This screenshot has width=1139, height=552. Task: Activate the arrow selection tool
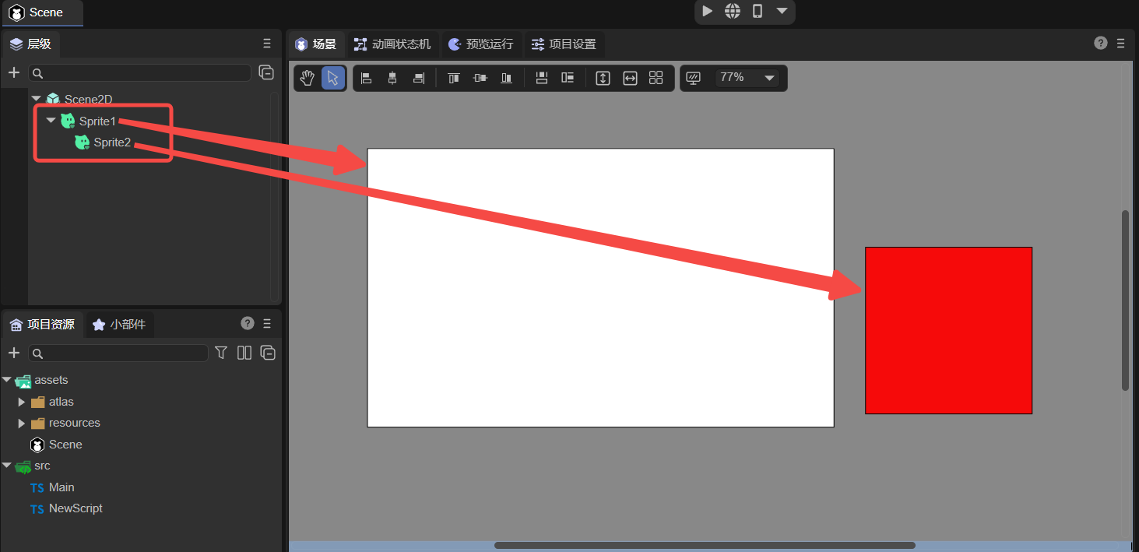point(333,78)
